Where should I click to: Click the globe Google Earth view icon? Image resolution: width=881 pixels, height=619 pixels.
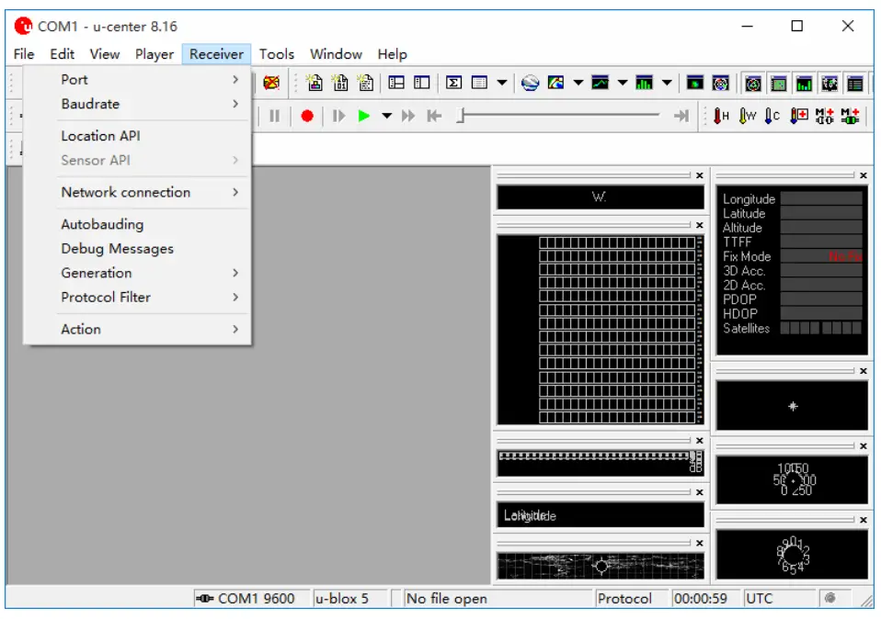pyautogui.click(x=530, y=83)
